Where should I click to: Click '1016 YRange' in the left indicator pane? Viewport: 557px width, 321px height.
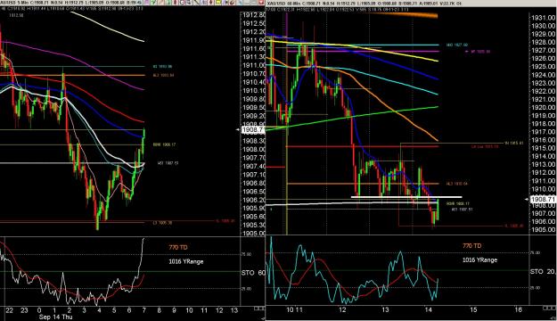(x=185, y=261)
